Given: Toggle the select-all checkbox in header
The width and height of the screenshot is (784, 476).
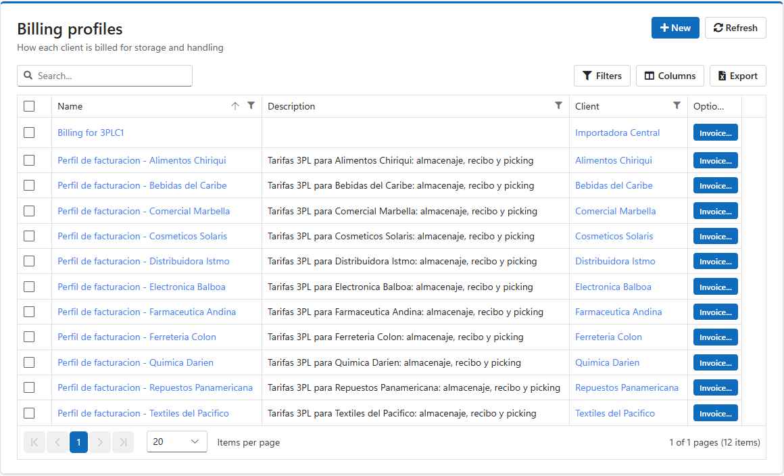Looking at the screenshot, I should 29,106.
